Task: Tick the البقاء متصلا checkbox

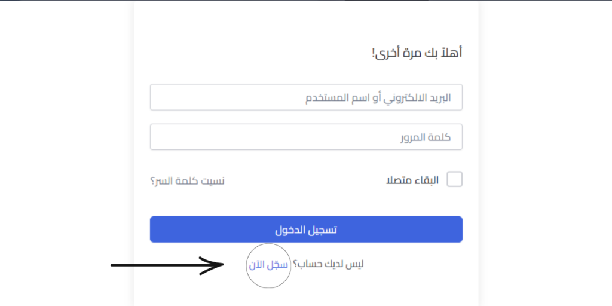Action: pyautogui.click(x=454, y=180)
